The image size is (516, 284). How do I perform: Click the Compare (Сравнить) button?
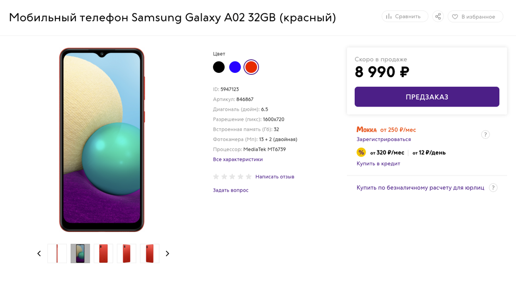tap(405, 17)
